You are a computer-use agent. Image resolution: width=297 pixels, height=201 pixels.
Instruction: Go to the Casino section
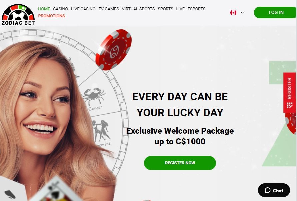click(60, 9)
